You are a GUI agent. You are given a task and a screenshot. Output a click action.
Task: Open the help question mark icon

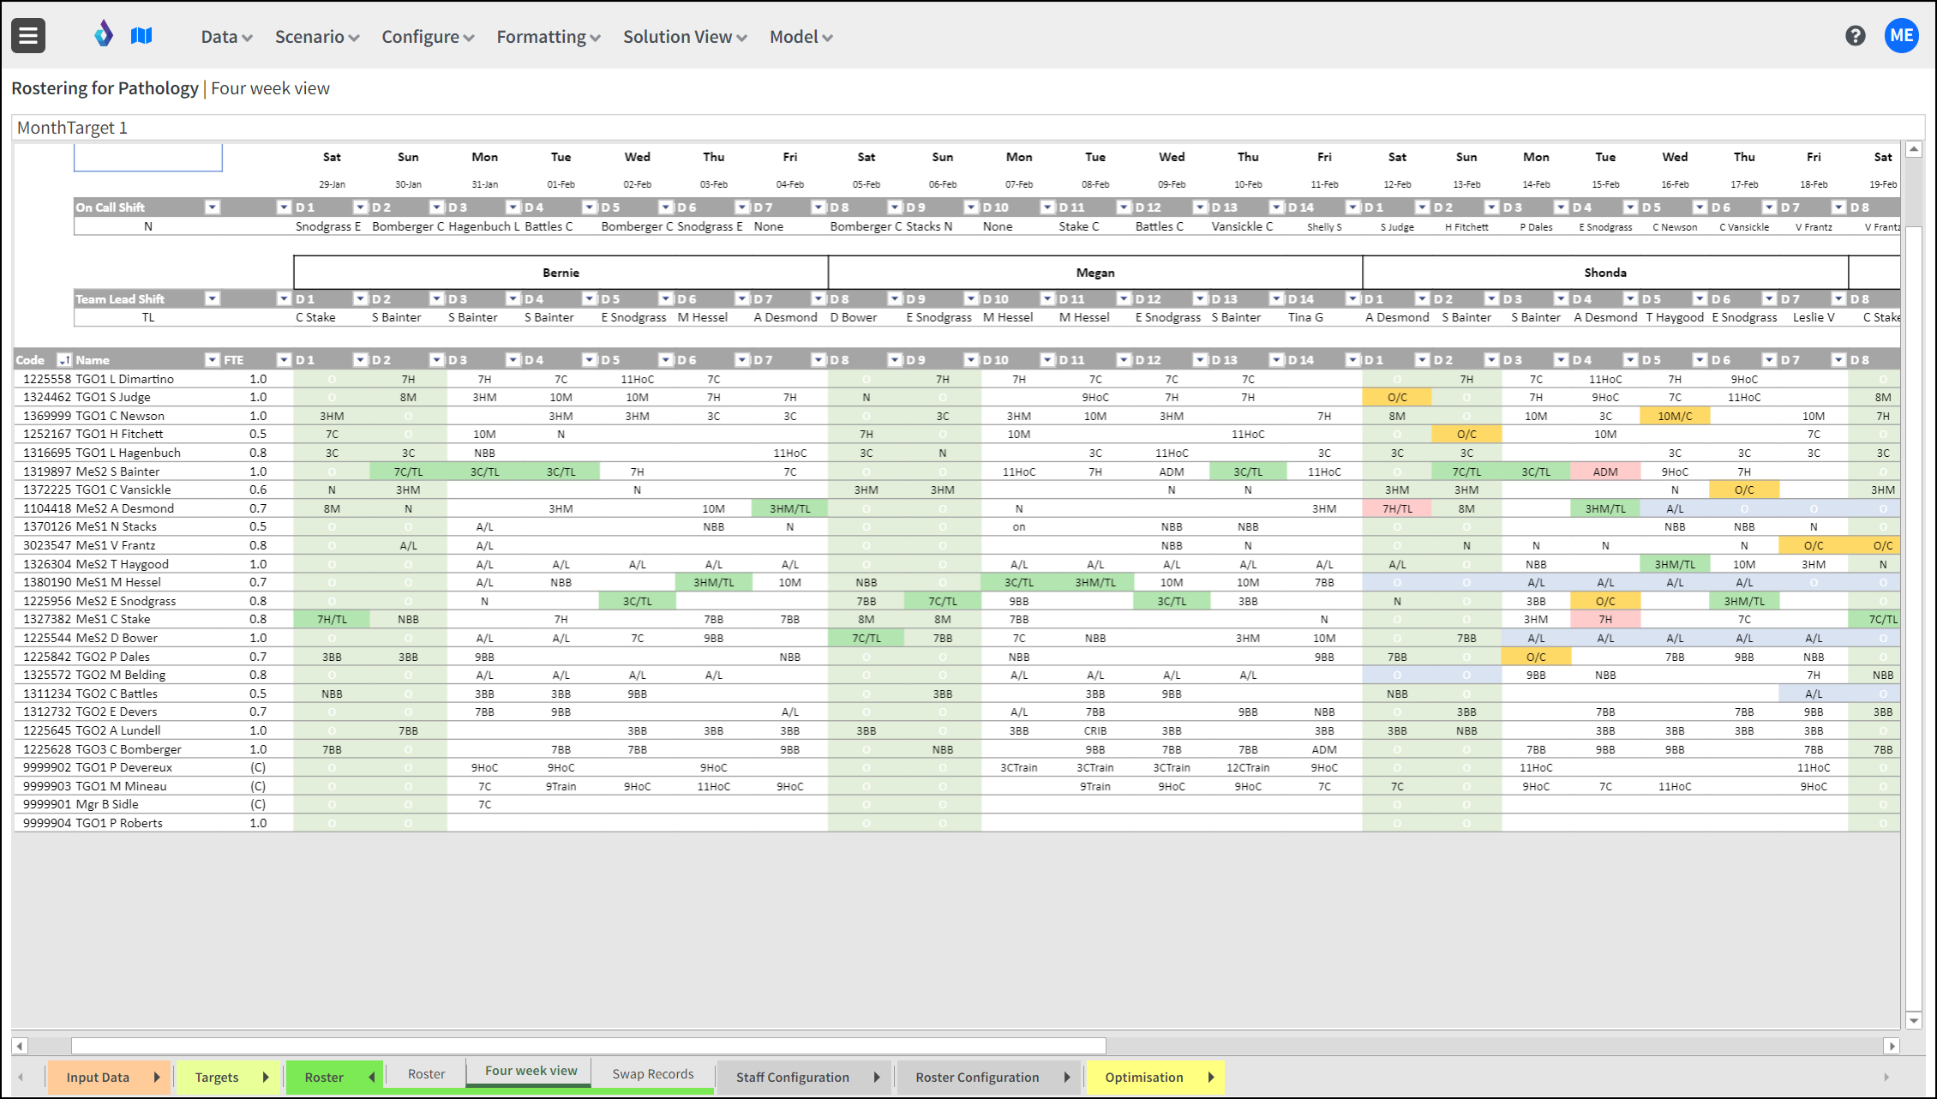(1856, 36)
